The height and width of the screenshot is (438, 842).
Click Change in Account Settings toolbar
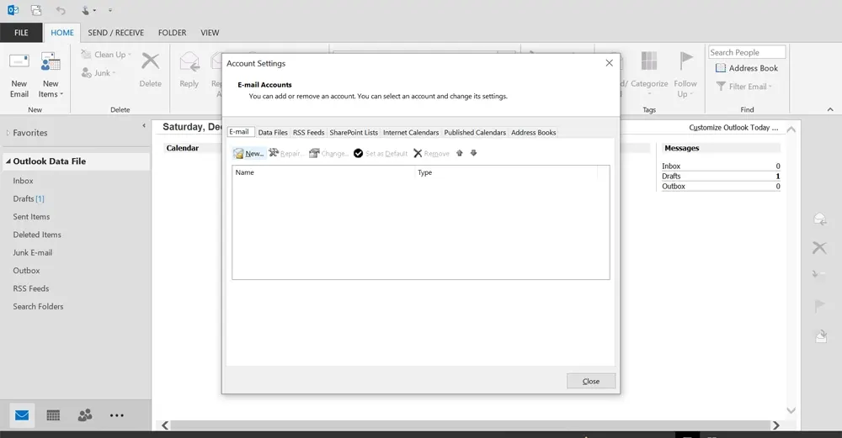tap(328, 153)
